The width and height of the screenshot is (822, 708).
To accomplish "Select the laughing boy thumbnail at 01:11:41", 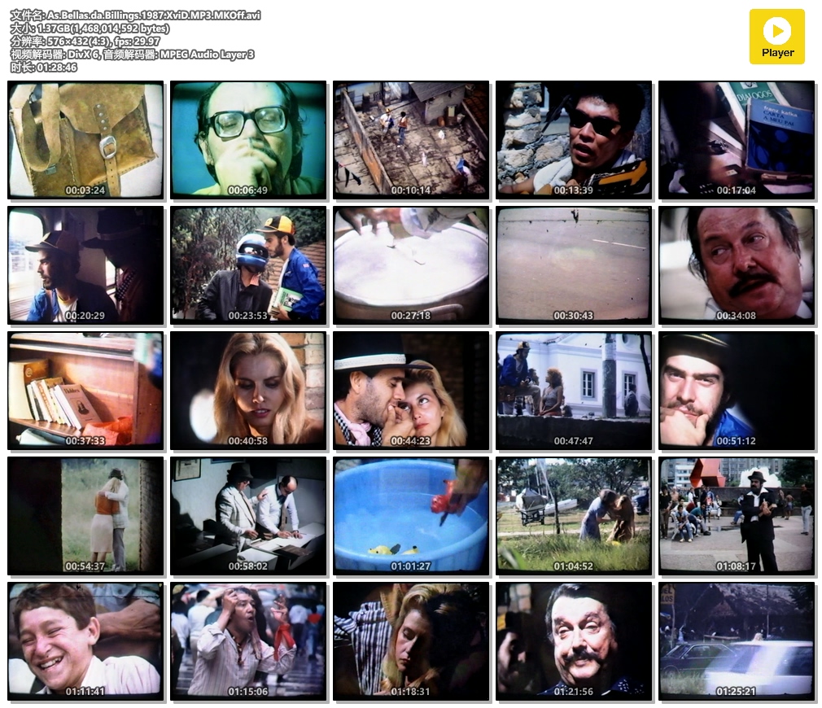I will [85, 640].
